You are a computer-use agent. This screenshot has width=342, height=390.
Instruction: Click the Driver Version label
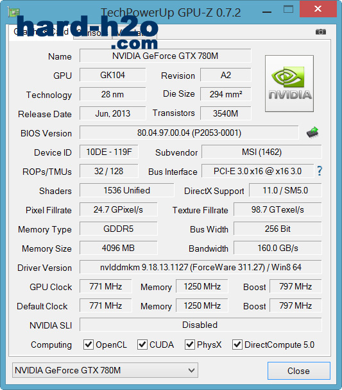pos(45,268)
